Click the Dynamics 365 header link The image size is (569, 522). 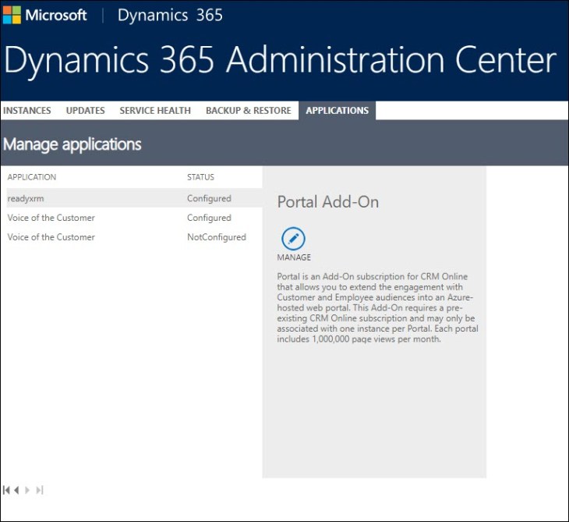(x=170, y=15)
